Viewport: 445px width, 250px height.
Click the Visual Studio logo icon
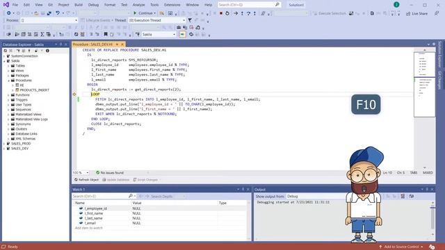(x=6, y=5)
